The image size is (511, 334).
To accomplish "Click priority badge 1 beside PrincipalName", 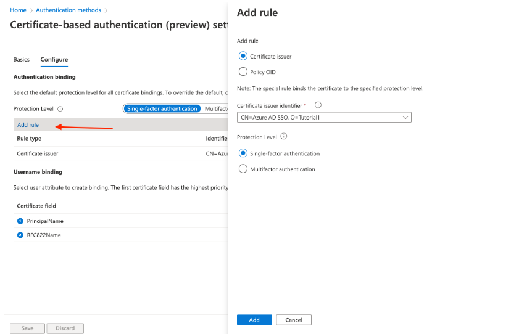I will click(20, 221).
